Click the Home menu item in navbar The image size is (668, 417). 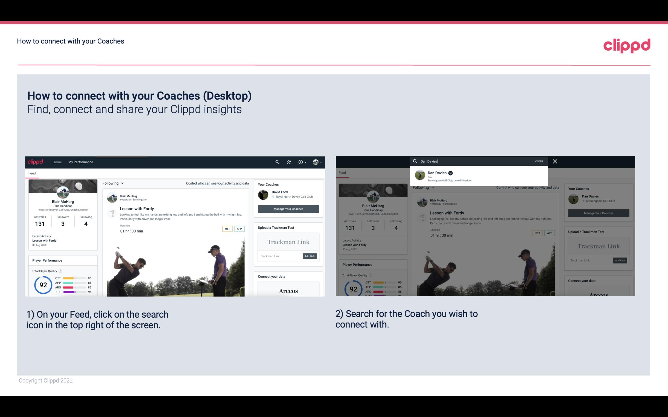click(57, 162)
